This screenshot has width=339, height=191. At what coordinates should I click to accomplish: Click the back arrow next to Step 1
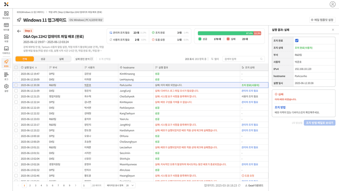[19, 31]
